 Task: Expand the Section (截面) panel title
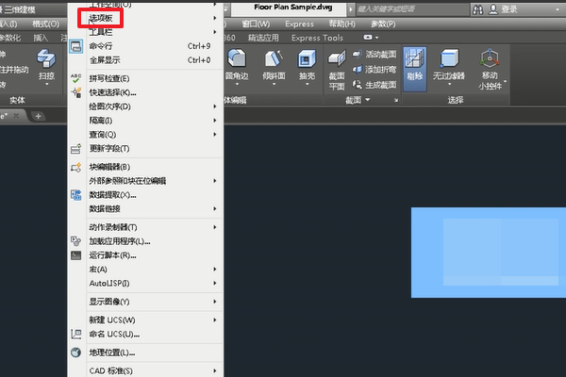coord(358,100)
